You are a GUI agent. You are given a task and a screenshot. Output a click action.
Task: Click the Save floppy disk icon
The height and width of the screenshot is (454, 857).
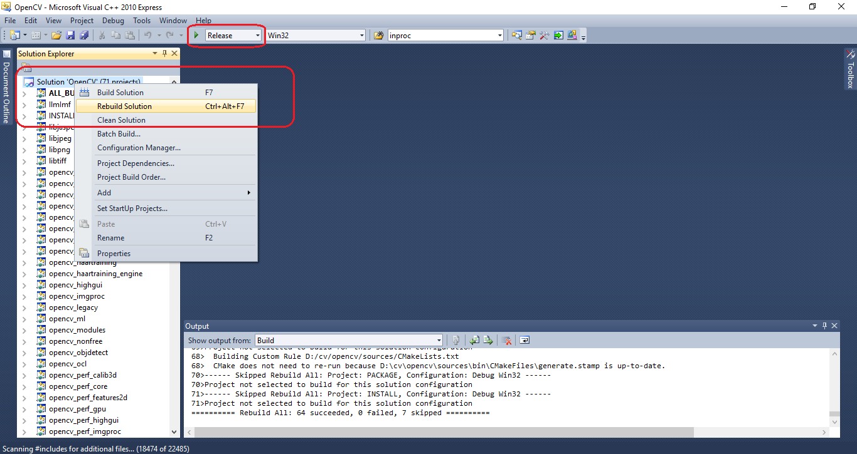point(70,35)
